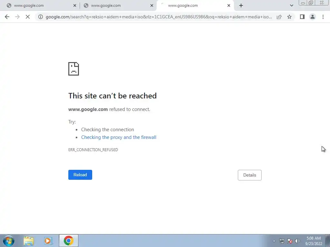Screen dimensions: 330x247
Task: Open the side panel icon
Action: coord(302,17)
